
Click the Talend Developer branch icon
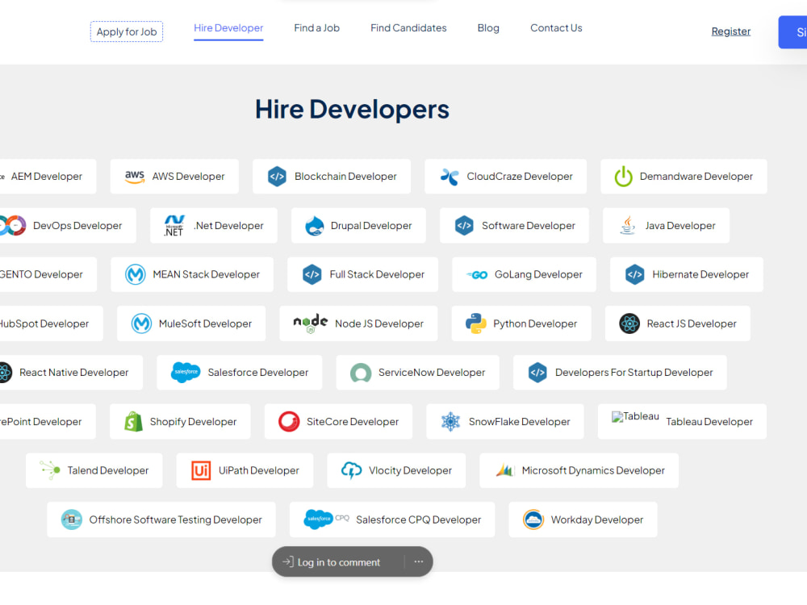50,470
